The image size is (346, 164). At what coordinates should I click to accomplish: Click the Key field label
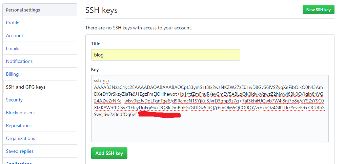[x=95, y=69]
